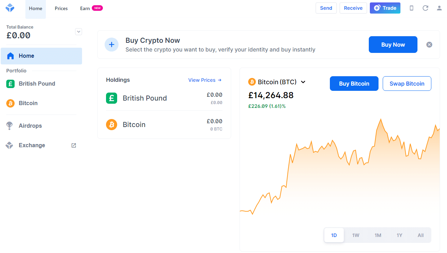The width and height of the screenshot is (447, 253).
Task: Click the Portfolio section label
Action: pyautogui.click(x=16, y=71)
